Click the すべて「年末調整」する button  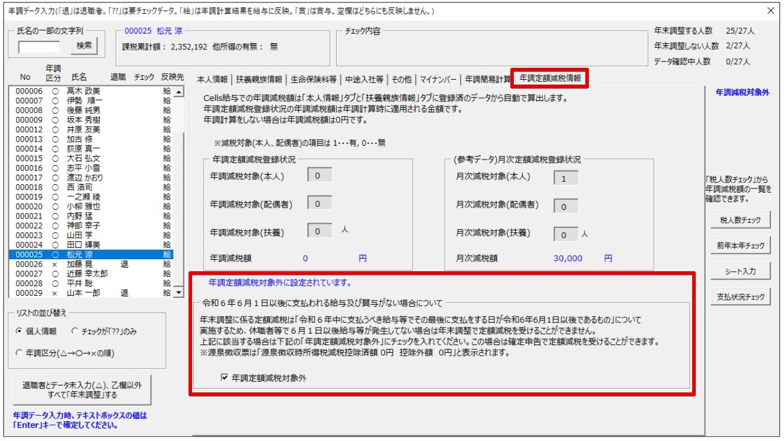(x=82, y=390)
